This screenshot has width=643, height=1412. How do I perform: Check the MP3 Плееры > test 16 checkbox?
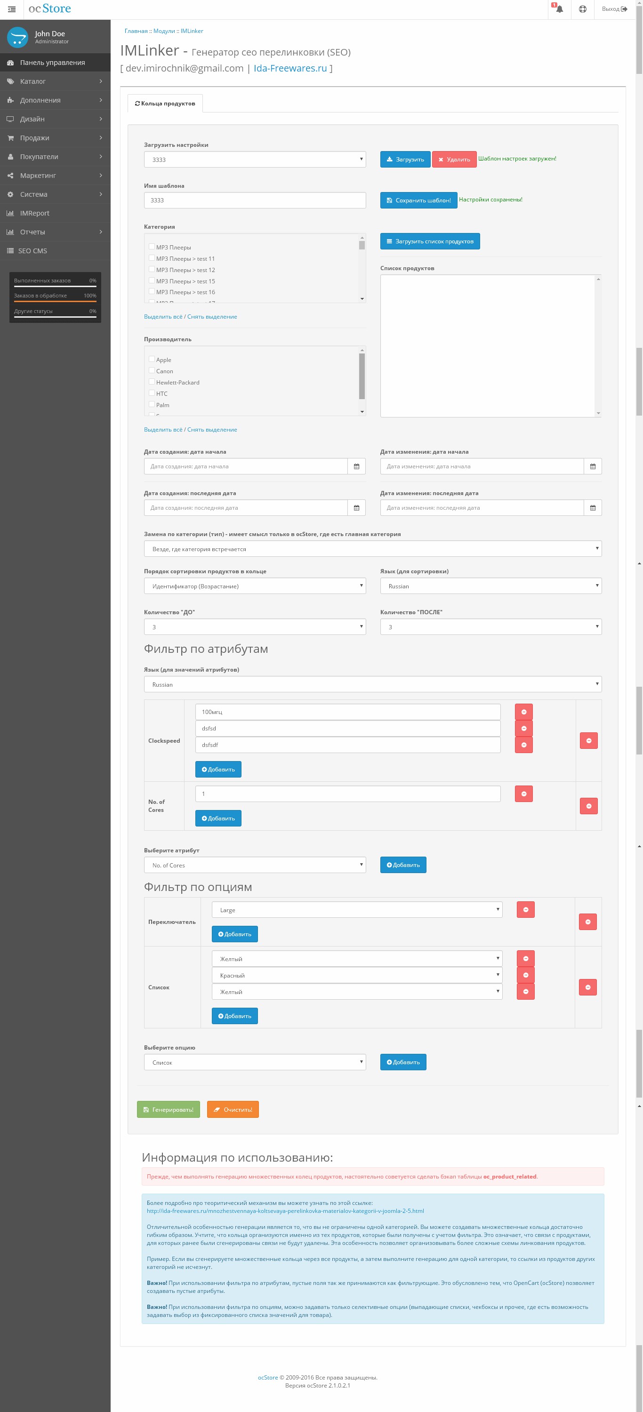coord(151,292)
